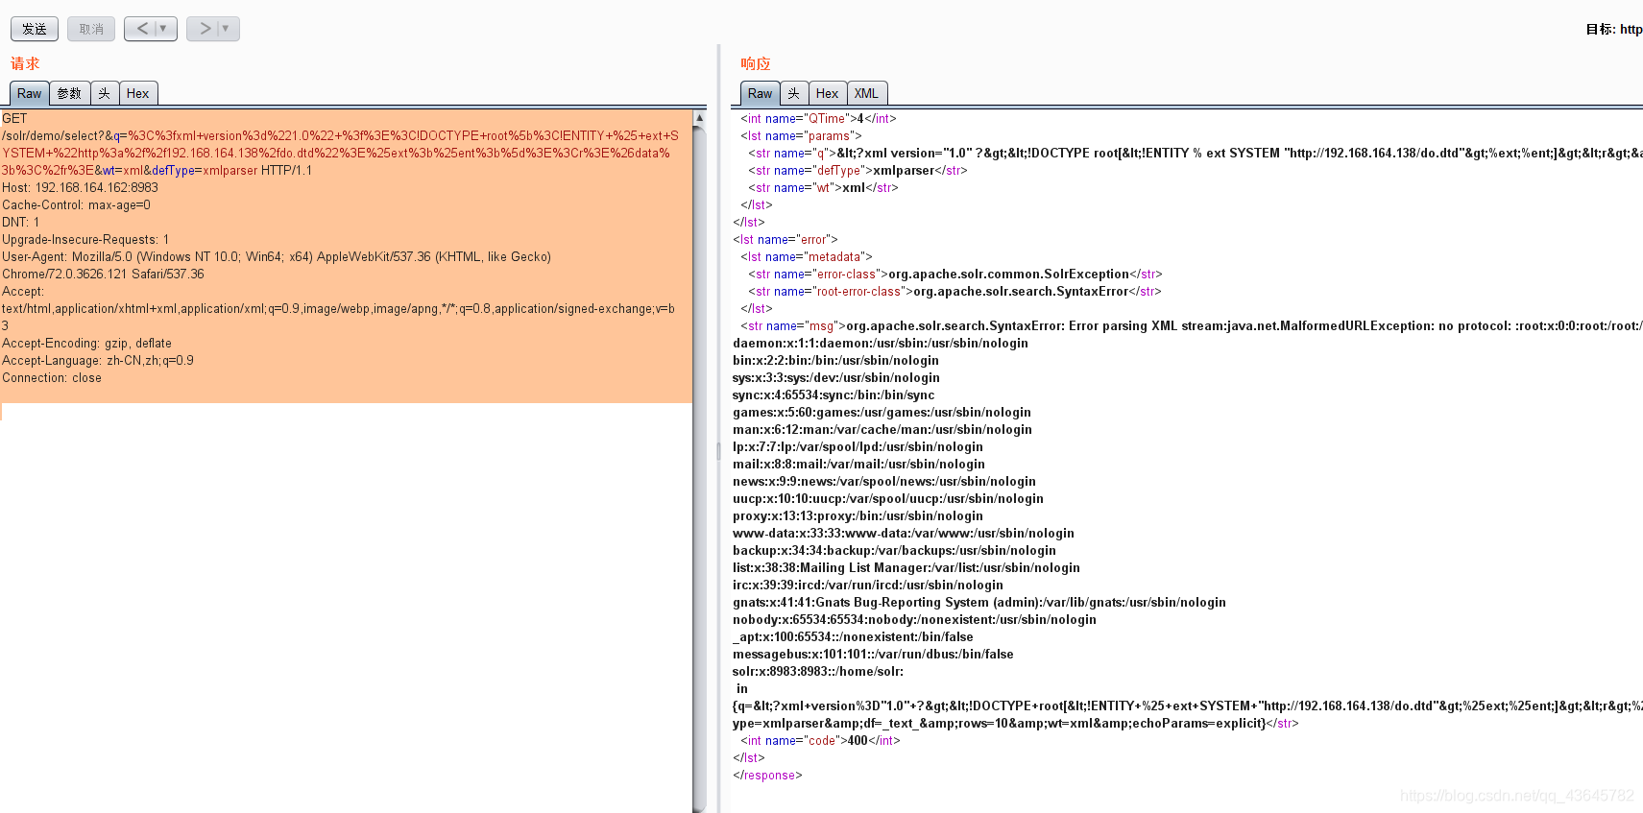Click the news:x:9:9 passwd entry
1643x813 pixels.
coord(884,481)
